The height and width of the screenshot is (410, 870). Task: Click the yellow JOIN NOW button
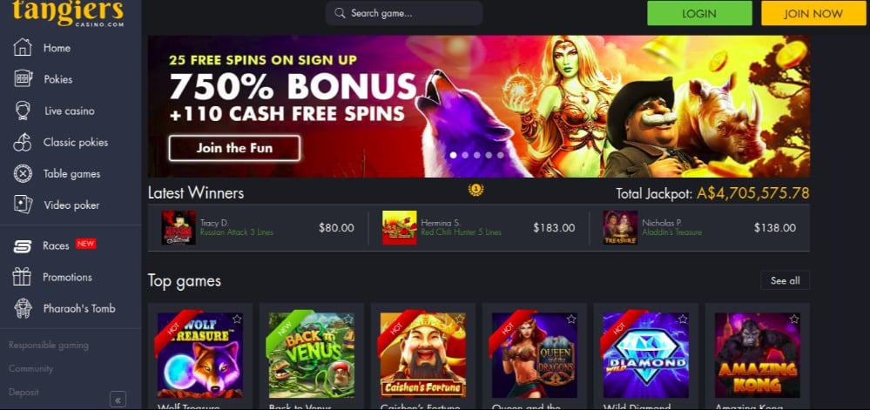click(813, 13)
